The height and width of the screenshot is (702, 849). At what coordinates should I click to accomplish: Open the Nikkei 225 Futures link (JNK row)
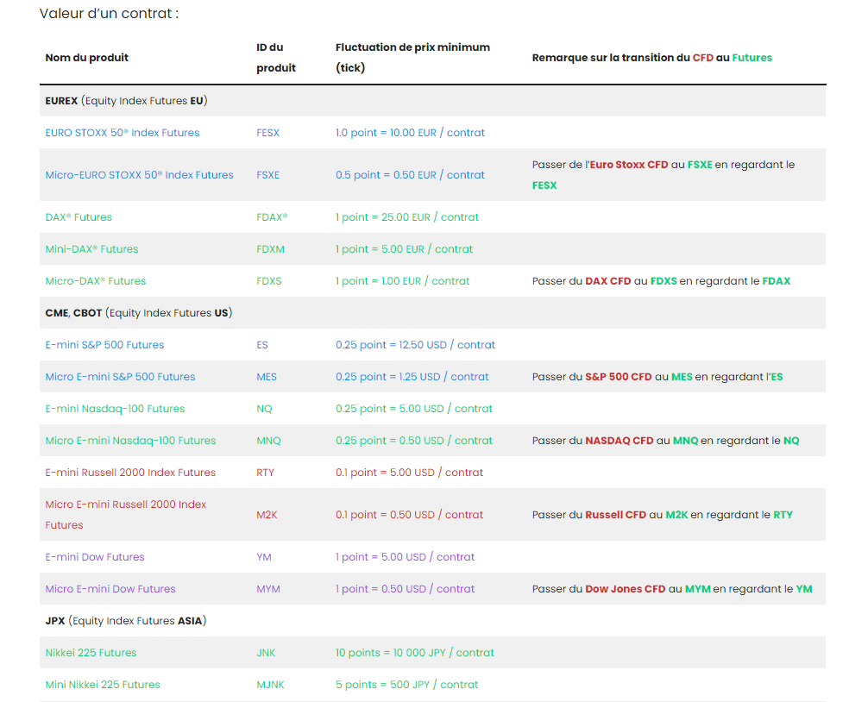click(91, 653)
